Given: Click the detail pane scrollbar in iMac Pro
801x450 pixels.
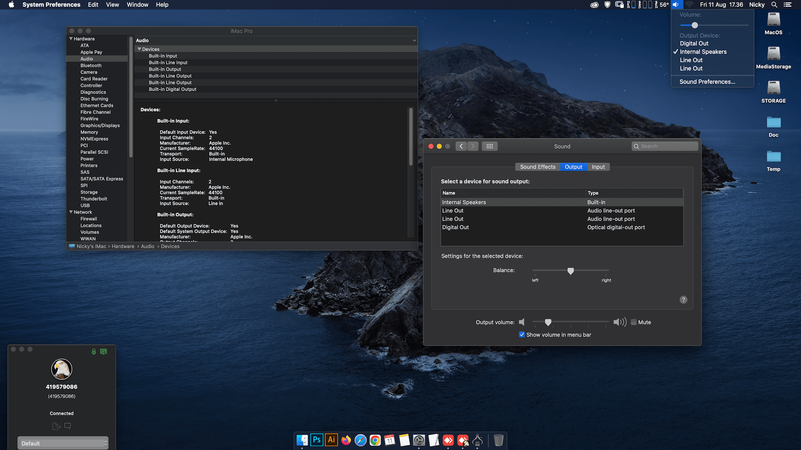Looking at the screenshot, I should point(411,137).
